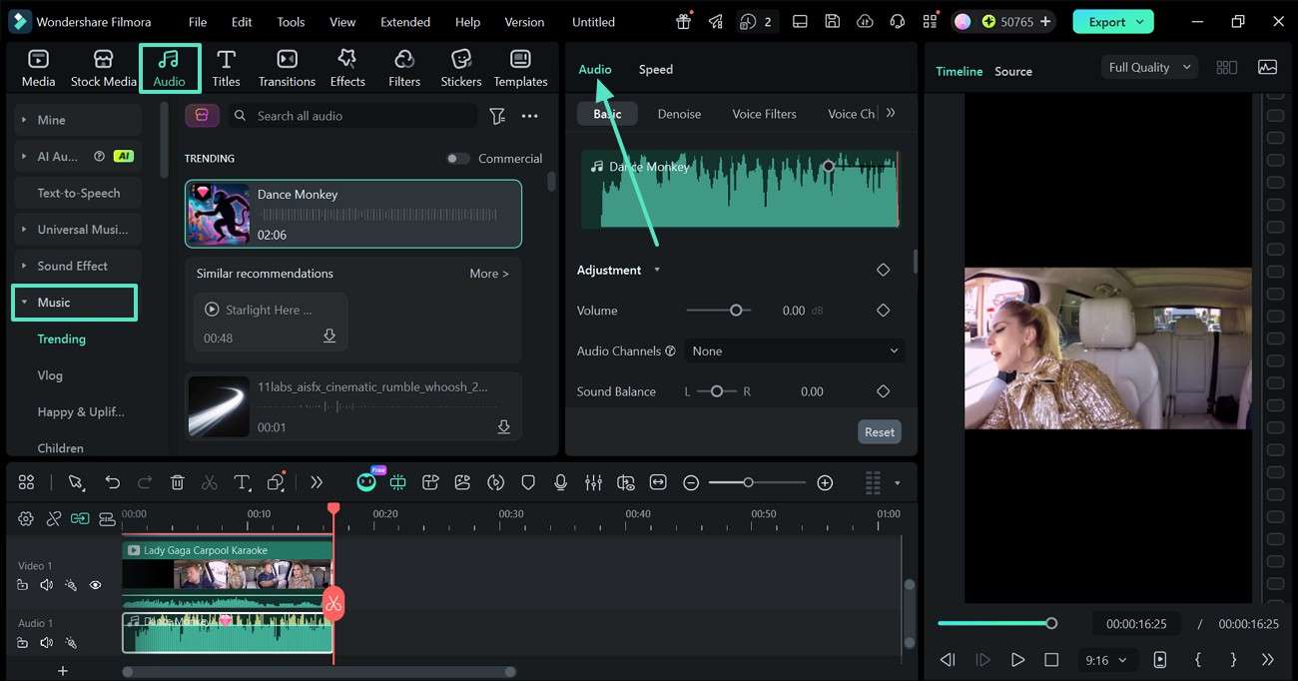Open the Tools menu
This screenshot has height=681, width=1298.
click(291, 21)
